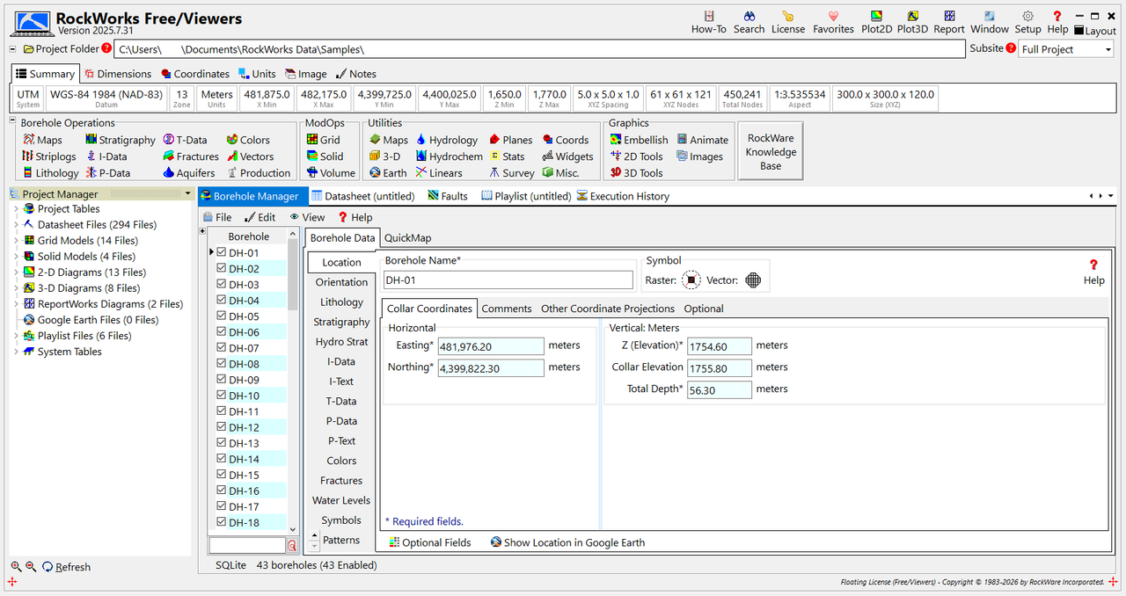Screen dimensions: 1126x596
Task: Toggle the DH-14 checkbox
Action: pyautogui.click(x=222, y=458)
